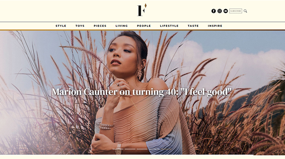
Task: Jump to the first carousel slide indicator
Action: pos(118,149)
